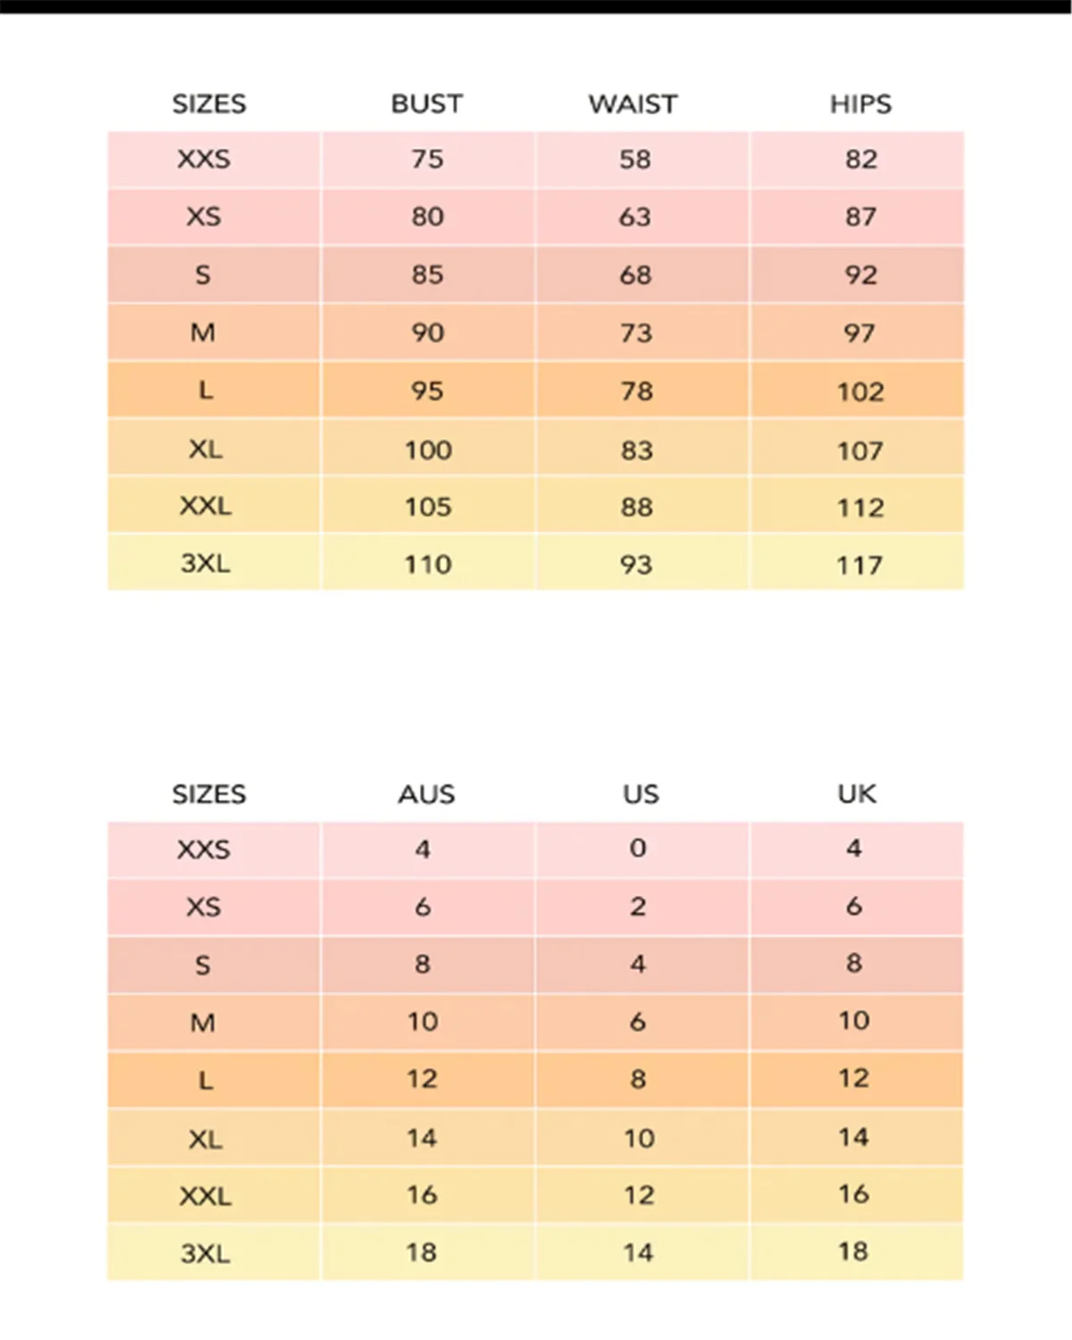The image size is (1072, 1340).
Task: Select the HIPS column header
Action: click(860, 104)
